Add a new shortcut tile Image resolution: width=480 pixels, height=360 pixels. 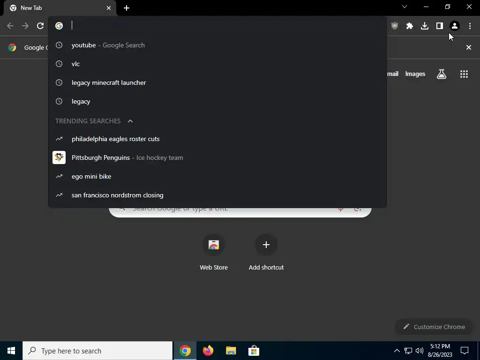(266, 252)
